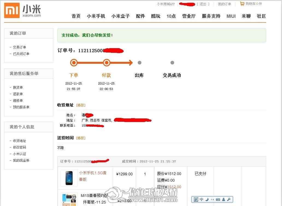
Task: Go to 首页 in the navigation bar
Action: 76,16
